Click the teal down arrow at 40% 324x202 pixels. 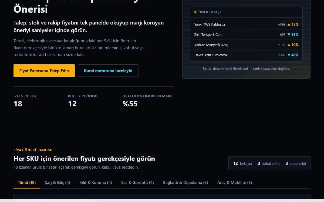289,55
